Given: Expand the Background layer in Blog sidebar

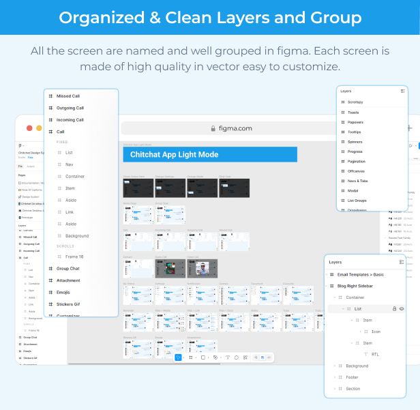Looking at the screenshot, I should [x=335, y=366].
